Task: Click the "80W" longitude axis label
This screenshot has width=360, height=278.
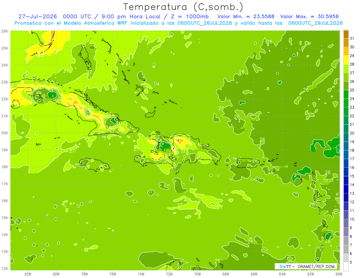Action: pos(56,274)
